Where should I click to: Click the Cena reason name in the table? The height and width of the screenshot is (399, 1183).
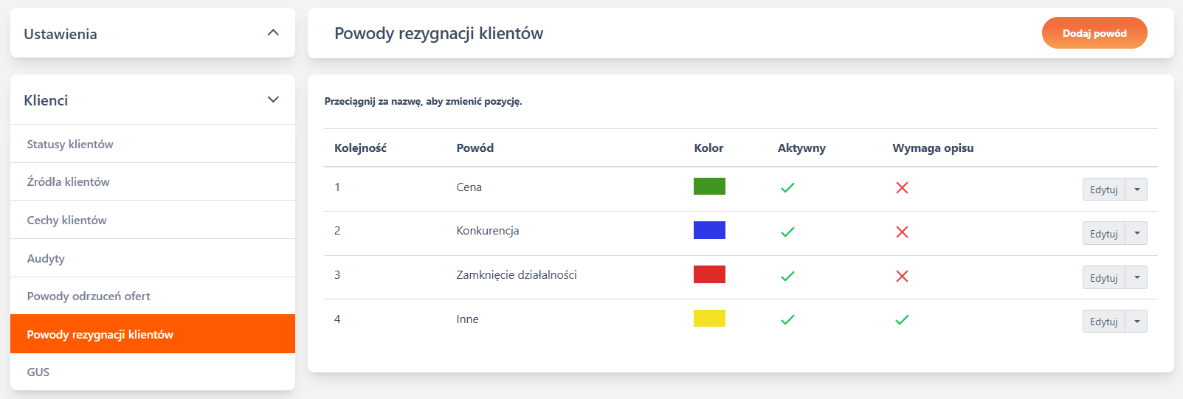pyautogui.click(x=469, y=187)
